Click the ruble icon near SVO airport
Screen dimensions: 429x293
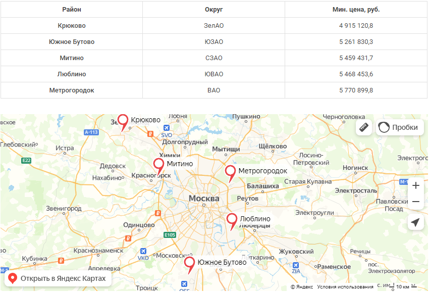tap(150, 134)
